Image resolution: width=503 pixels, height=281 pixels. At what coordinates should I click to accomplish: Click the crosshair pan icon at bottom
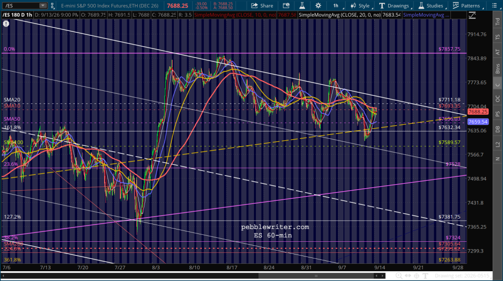(417, 276)
